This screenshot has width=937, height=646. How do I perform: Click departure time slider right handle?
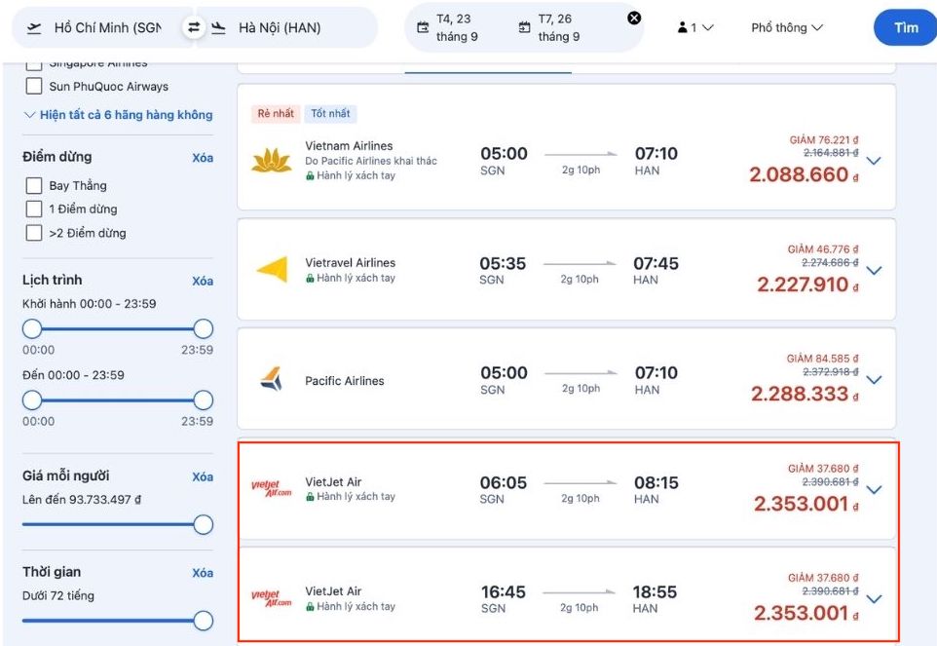204,328
